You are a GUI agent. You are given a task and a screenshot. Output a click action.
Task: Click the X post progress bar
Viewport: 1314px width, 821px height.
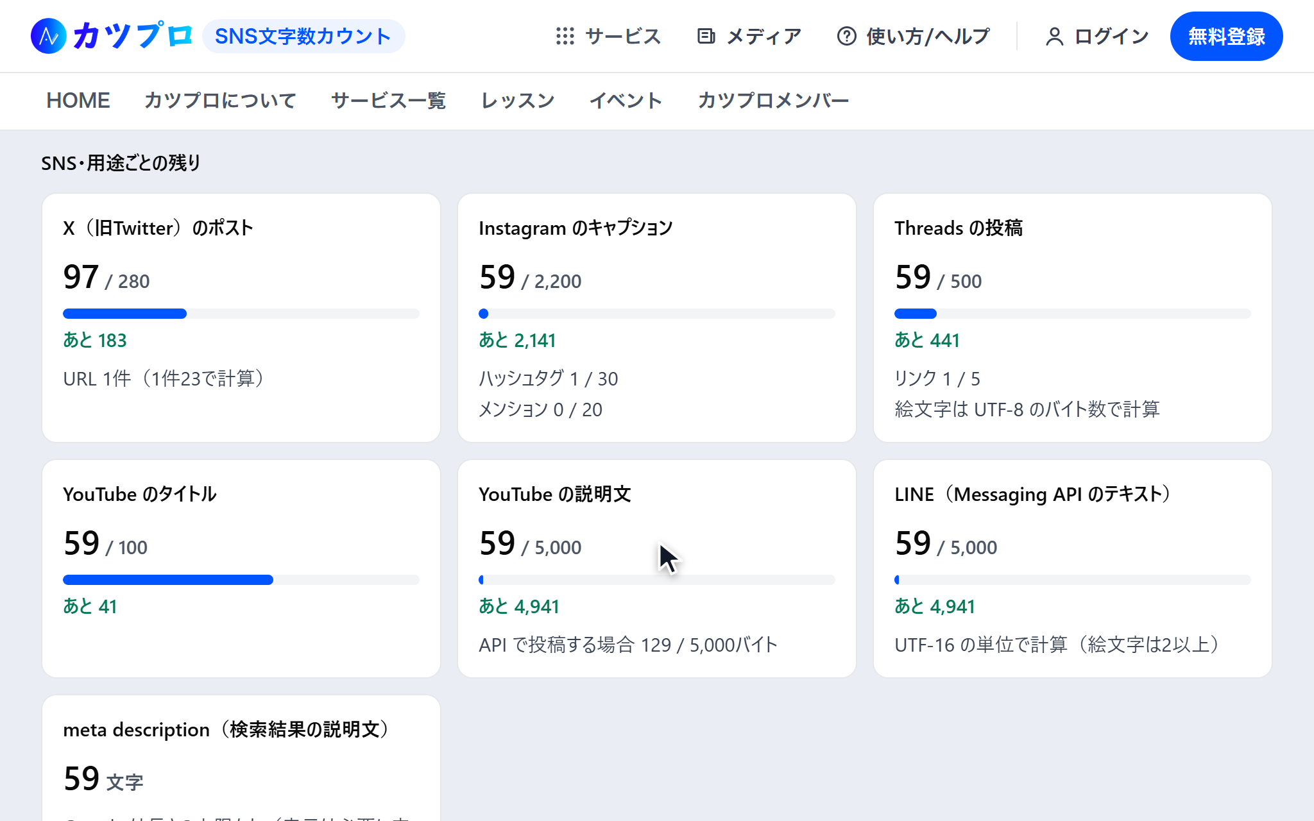tap(241, 314)
